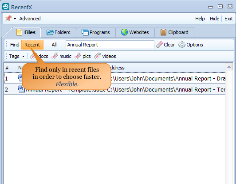The image size is (244, 184).
Task: Filter by the pics tag
Action: point(87,56)
